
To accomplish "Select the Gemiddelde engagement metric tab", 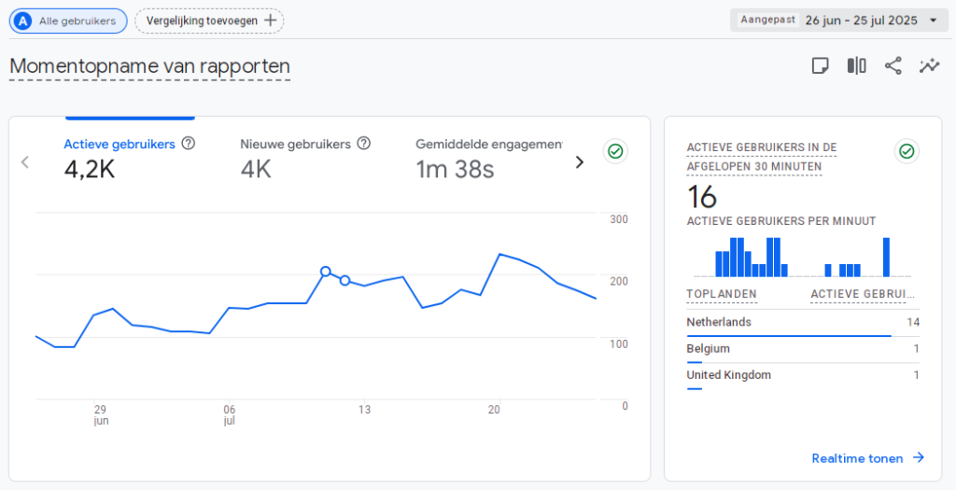I will (489, 160).
